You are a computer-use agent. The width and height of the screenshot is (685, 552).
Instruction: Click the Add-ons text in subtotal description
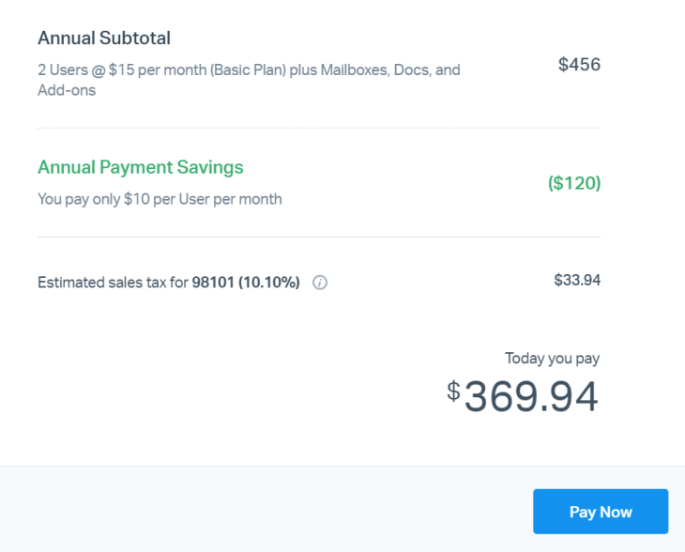(67, 91)
